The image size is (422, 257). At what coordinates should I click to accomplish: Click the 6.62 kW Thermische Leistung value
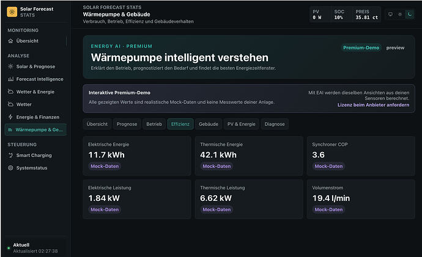pos(216,198)
